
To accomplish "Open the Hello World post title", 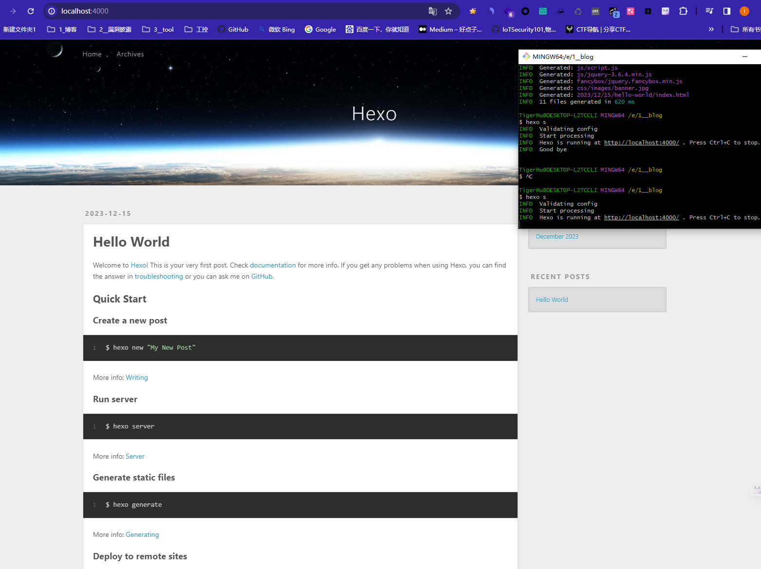I will (x=131, y=242).
